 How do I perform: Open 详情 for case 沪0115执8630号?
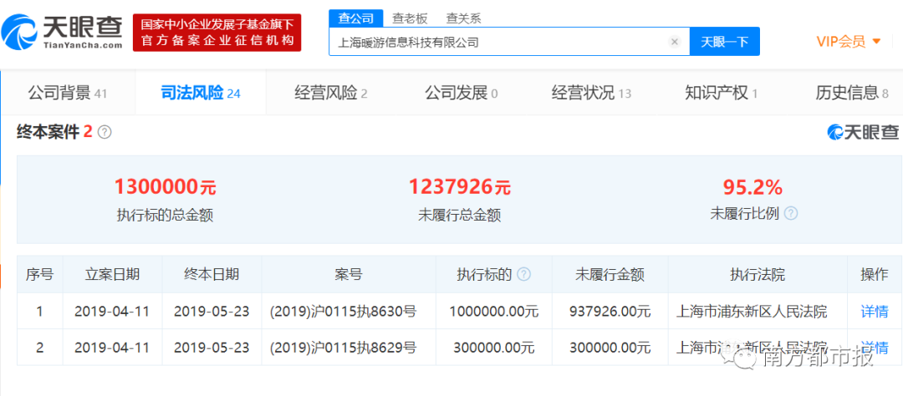875,312
